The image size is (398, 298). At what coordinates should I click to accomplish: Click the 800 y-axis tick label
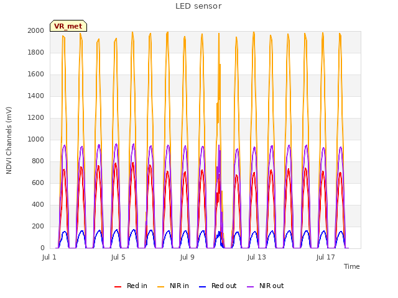coord(38,161)
